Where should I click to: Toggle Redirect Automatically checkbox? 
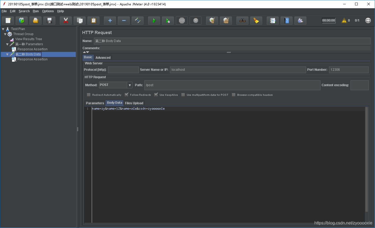89,95
